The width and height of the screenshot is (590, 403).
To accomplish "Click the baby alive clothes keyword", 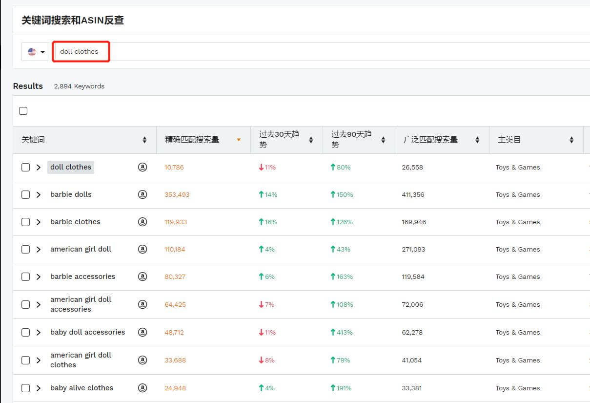I will pyautogui.click(x=81, y=388).
